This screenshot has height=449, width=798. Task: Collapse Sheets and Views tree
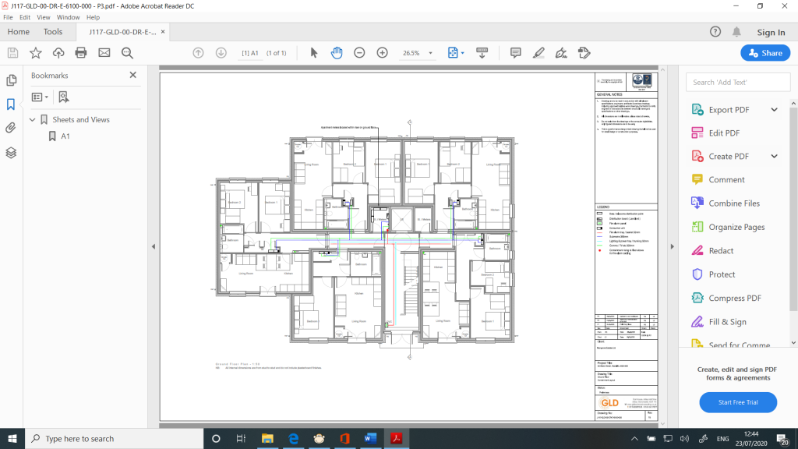tap(33, 119)
